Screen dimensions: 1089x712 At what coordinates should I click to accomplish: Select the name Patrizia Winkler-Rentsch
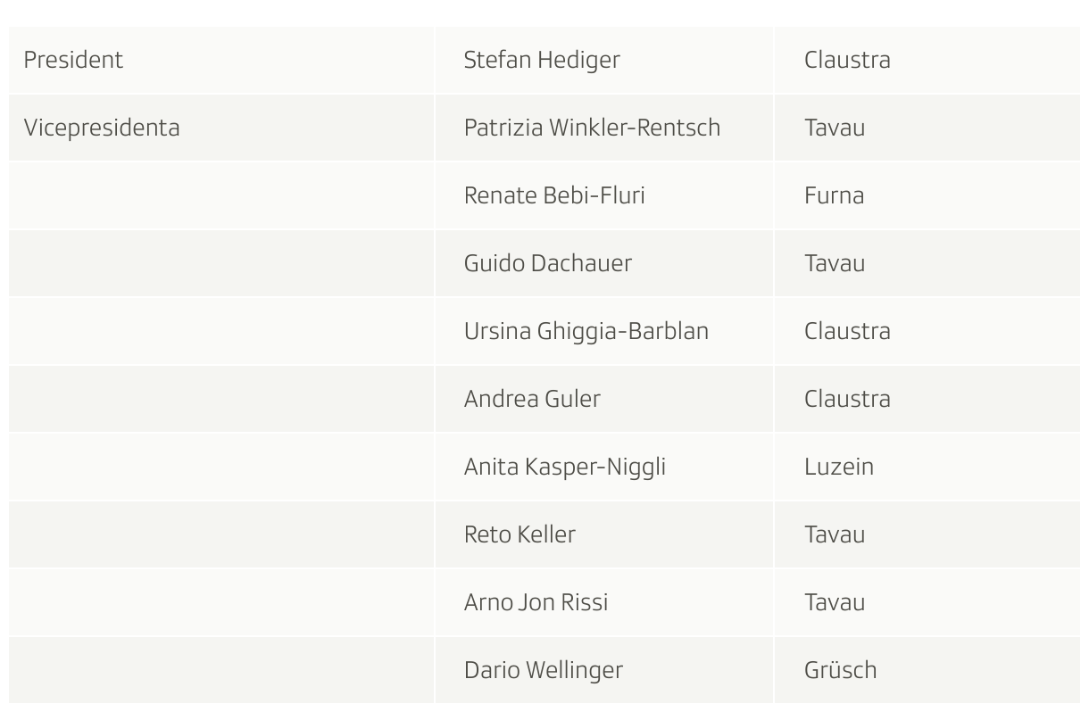point(592,128)
